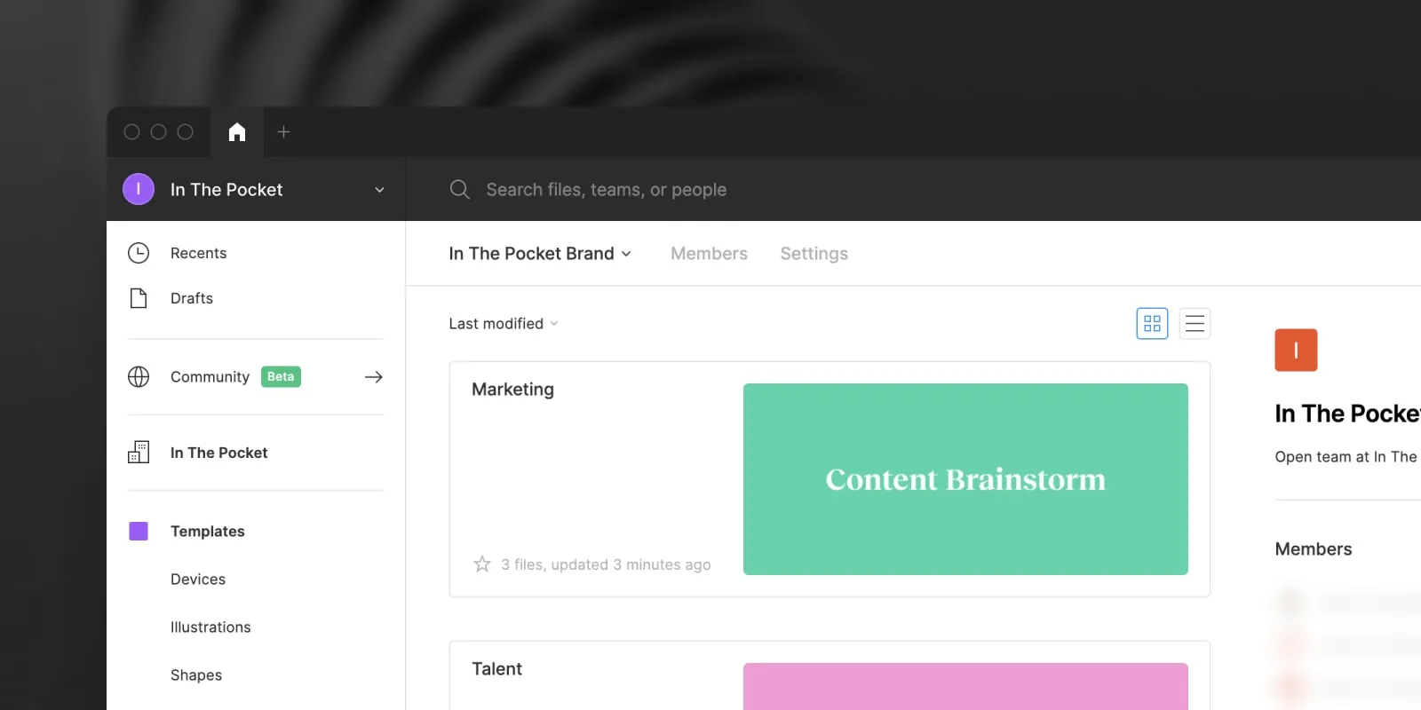Open the Community section
The height and width of the screenshot is (710, 1421).
(210, 377)
